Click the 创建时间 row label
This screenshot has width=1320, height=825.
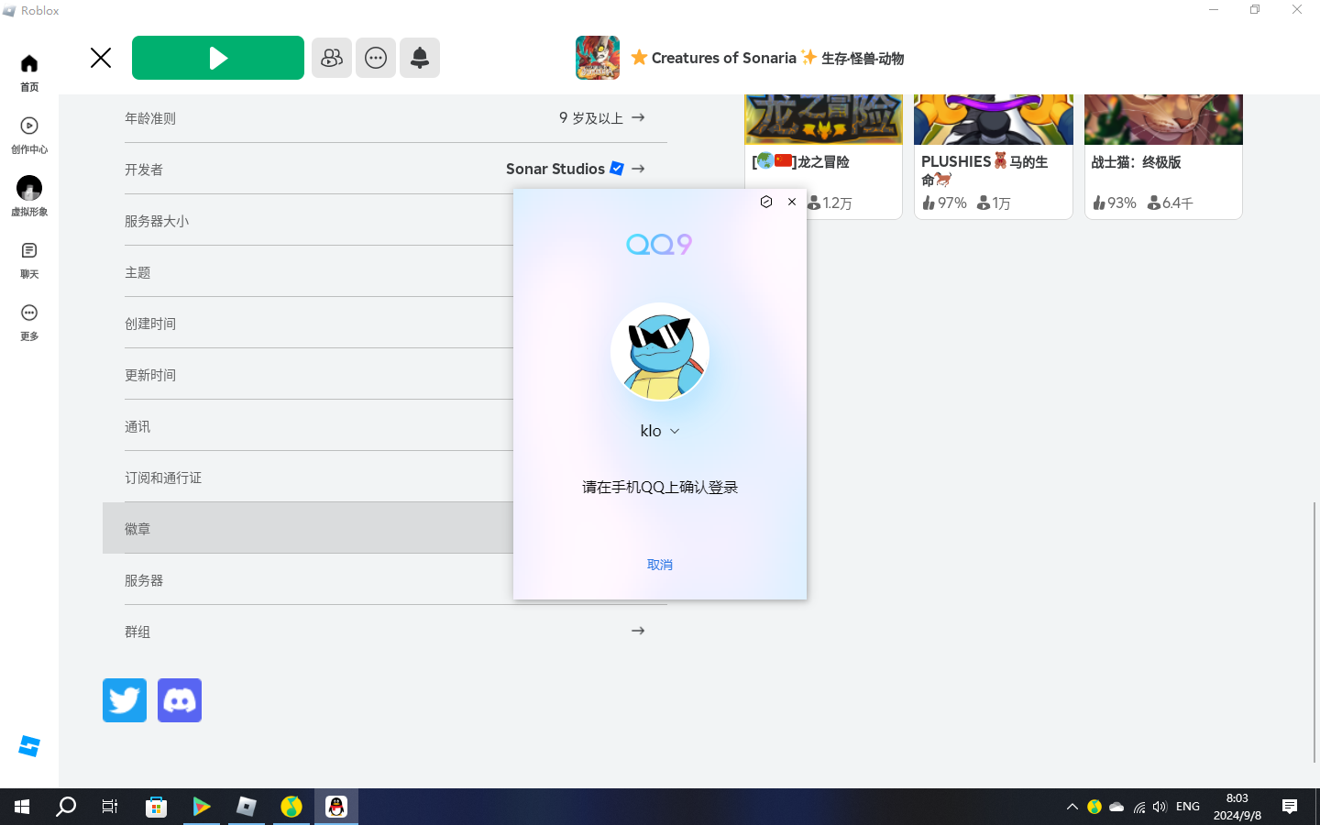point(150,324)
